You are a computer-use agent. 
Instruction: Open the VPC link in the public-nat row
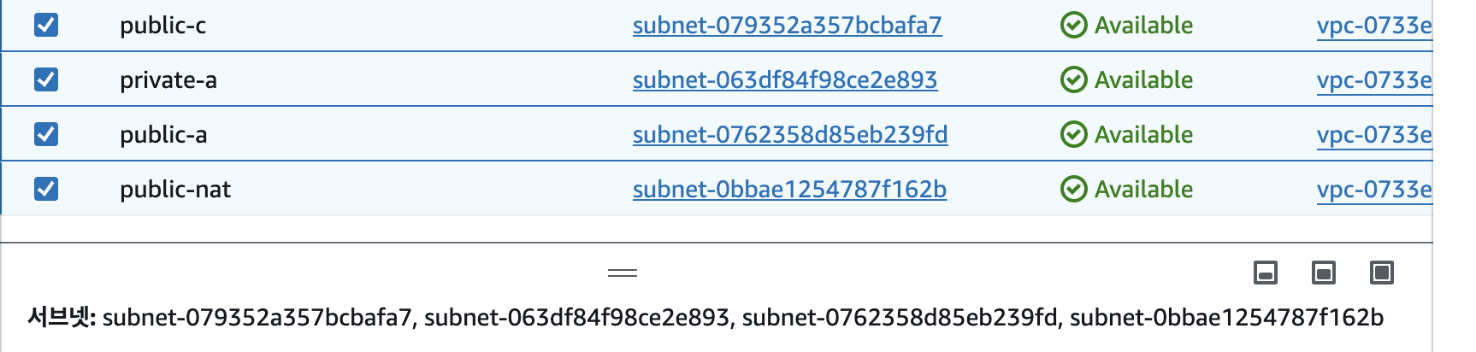[x=1374, y=190]
